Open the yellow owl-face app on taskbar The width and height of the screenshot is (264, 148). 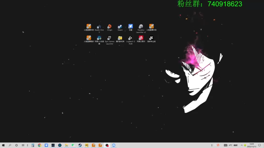pyautogui.click(x=87, y=145)
